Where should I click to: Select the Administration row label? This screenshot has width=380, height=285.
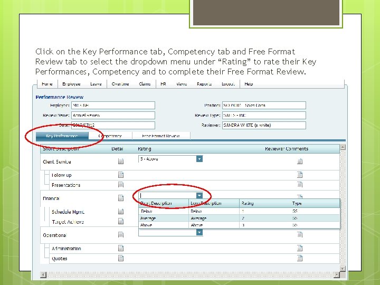(x=66, y=249)
